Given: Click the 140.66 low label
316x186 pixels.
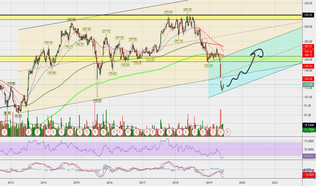Looking at the screenshot, I should (52, 73).
